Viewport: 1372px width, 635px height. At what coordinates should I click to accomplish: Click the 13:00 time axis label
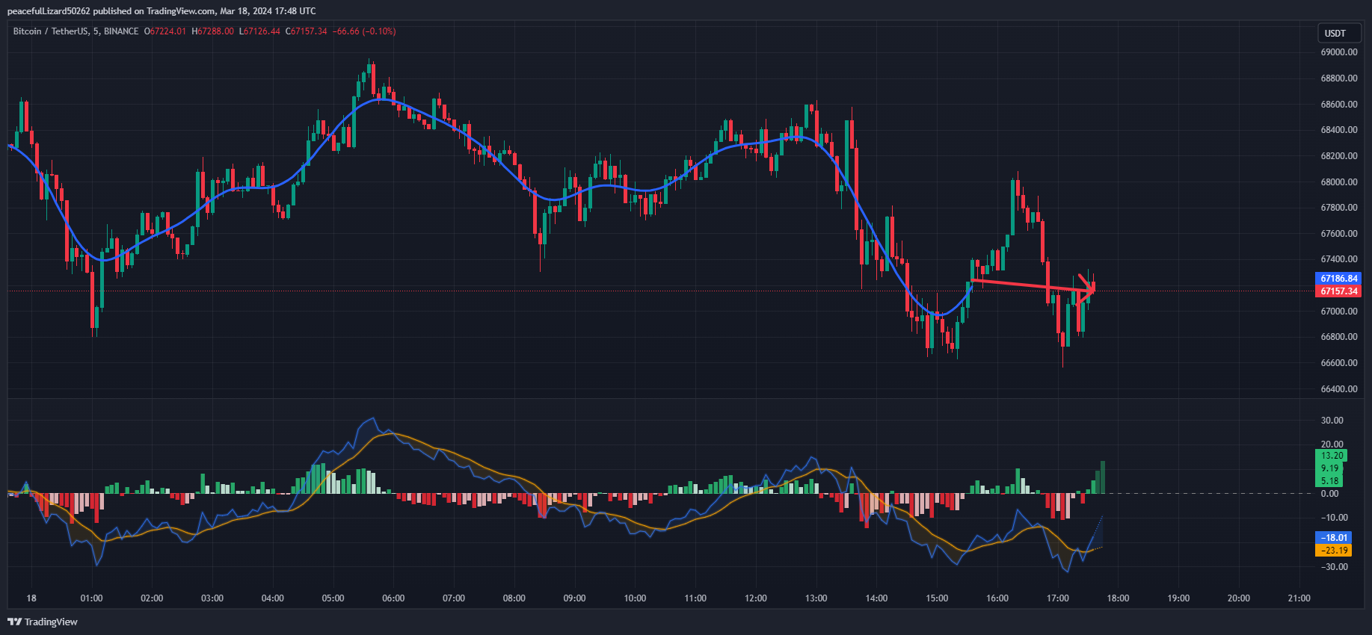point(816,598)
